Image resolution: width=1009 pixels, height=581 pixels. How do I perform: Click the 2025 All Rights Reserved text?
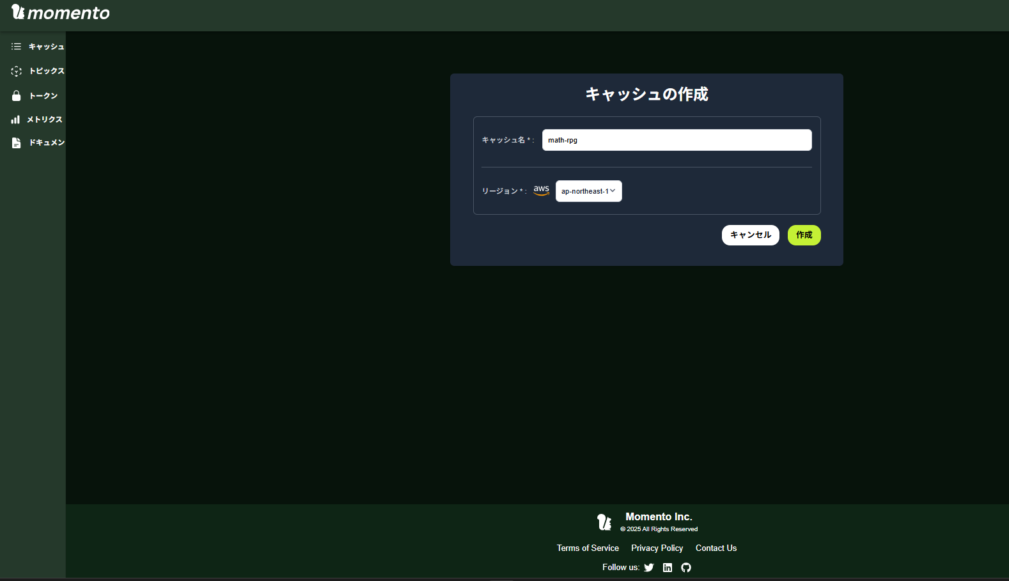(x=659, y=529)
